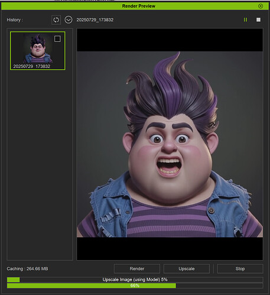Open the history dropdown chevron icon
This screenshot has height=295, width=270.
pyautogui.click(x=69, y=20)
